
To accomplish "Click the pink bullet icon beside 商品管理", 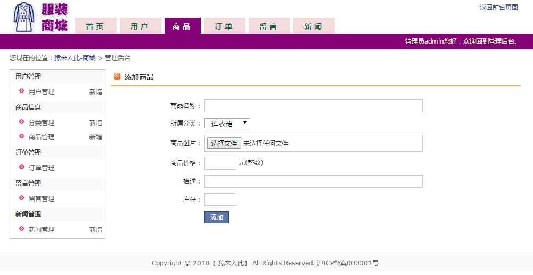I will pos(22,136).
